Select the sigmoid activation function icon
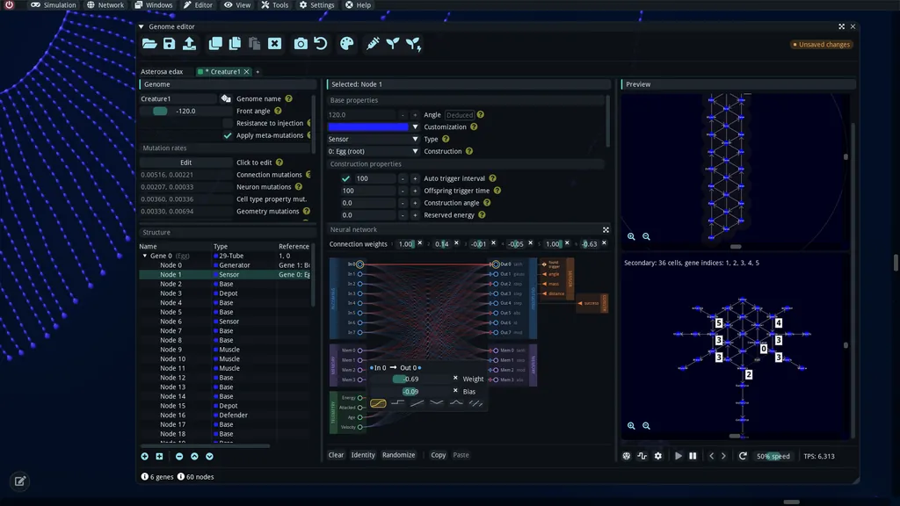 378,403
